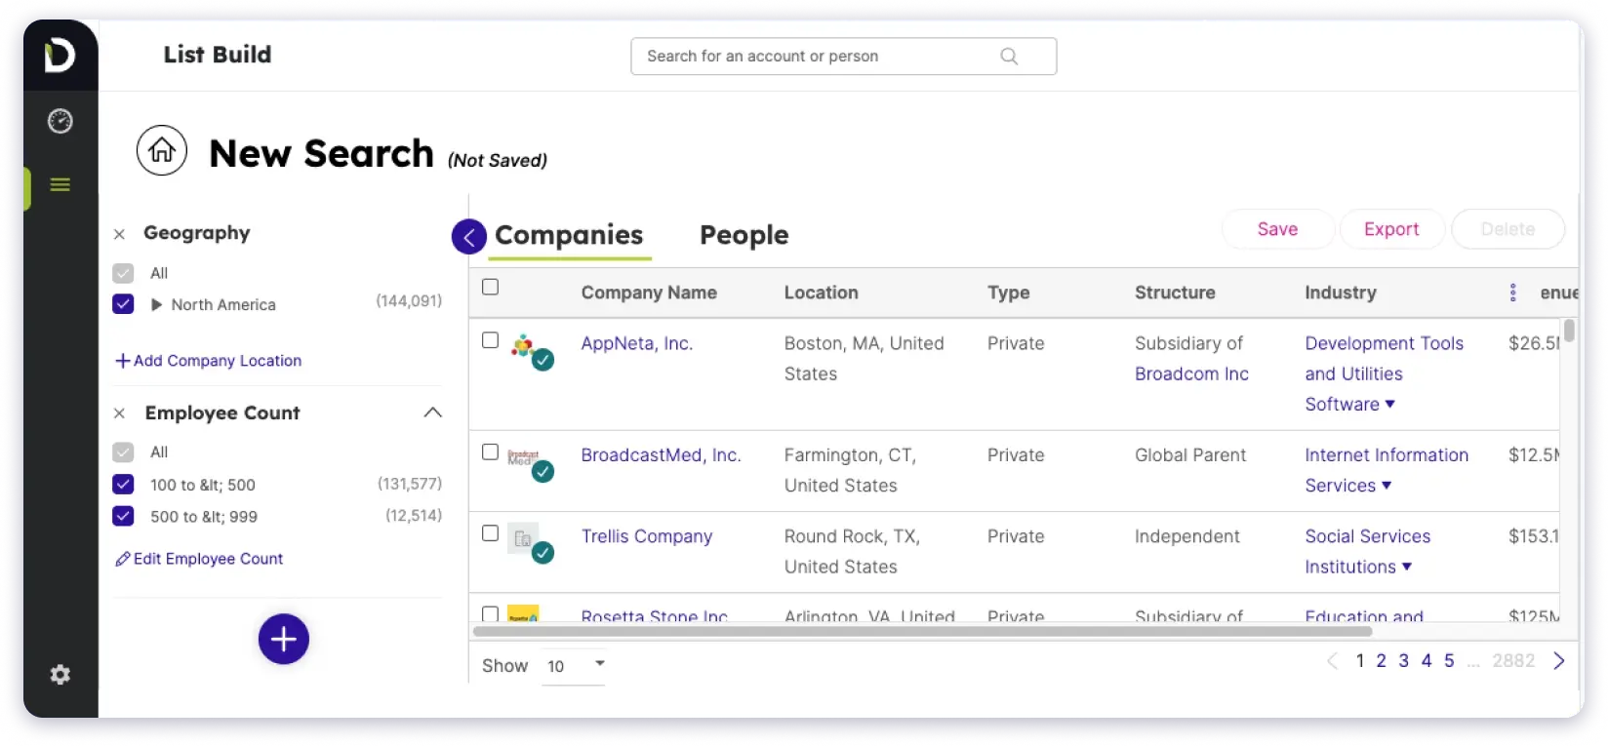Image resolution: width=1608 pixels, height=746 pixels.
Task: Open the Show rows per page dropdown
Action: (x=575, y=666)
